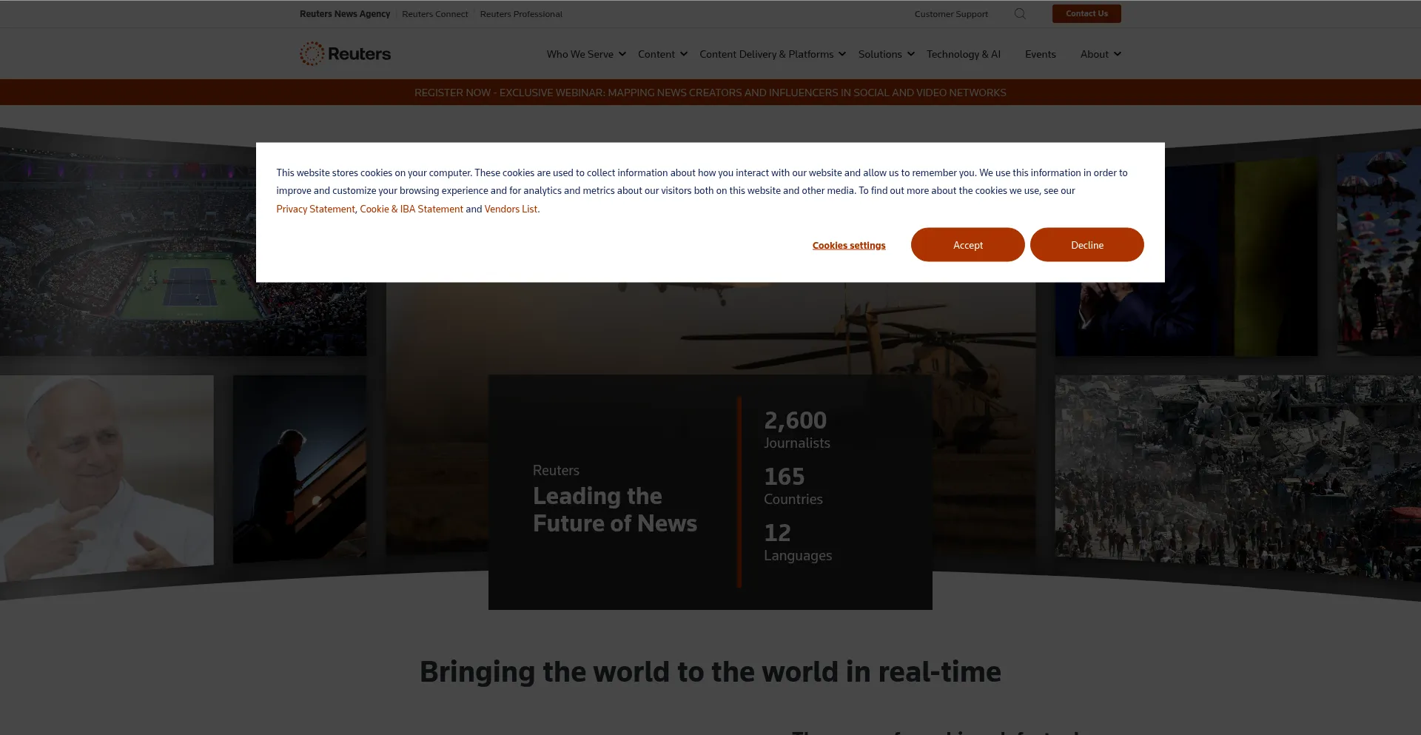Expand the Content menu chevron
This screenshot has height=735, width=1421.
coord(684,54)
